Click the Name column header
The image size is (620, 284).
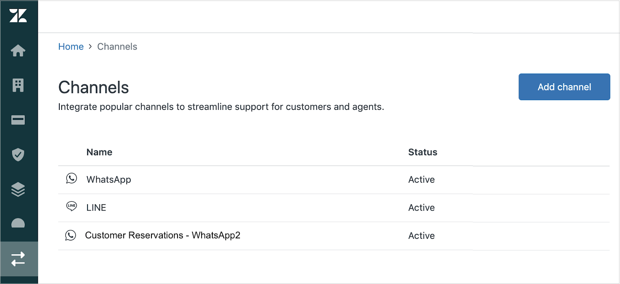(x=99, y=152)
